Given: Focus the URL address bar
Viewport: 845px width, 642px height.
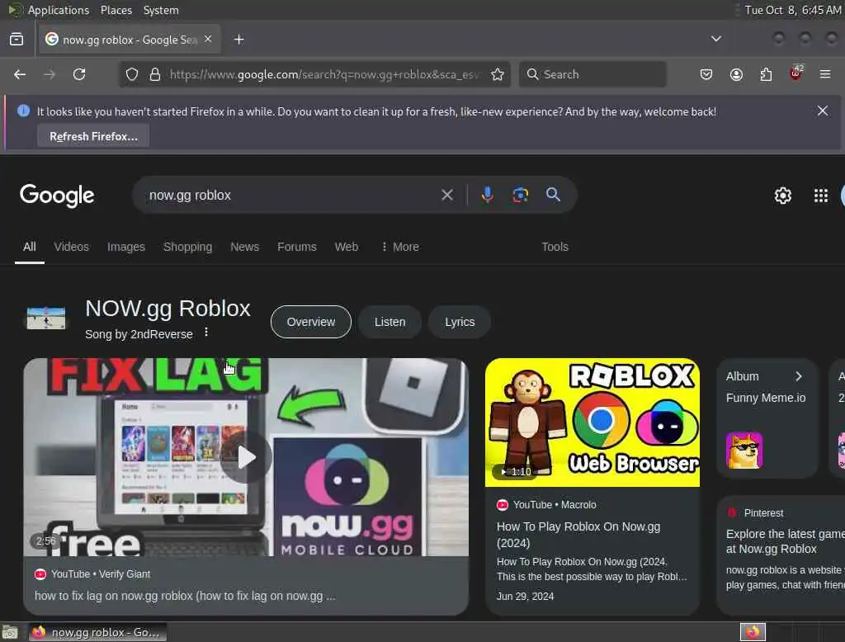Looking at the screenshot, I should tap(323, 74).
